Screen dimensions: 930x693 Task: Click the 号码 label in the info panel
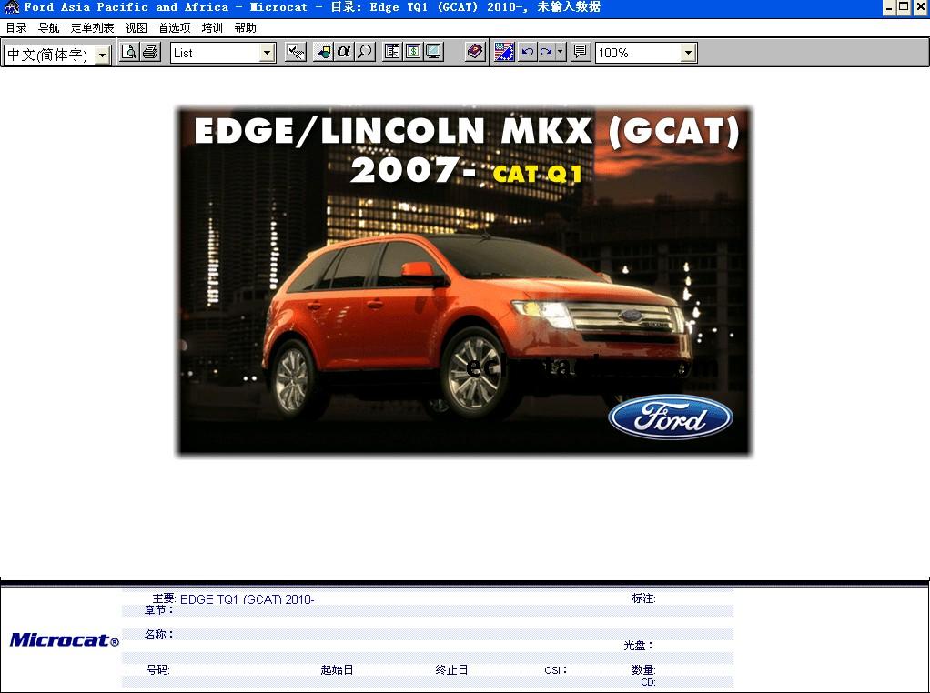point(157,670)
